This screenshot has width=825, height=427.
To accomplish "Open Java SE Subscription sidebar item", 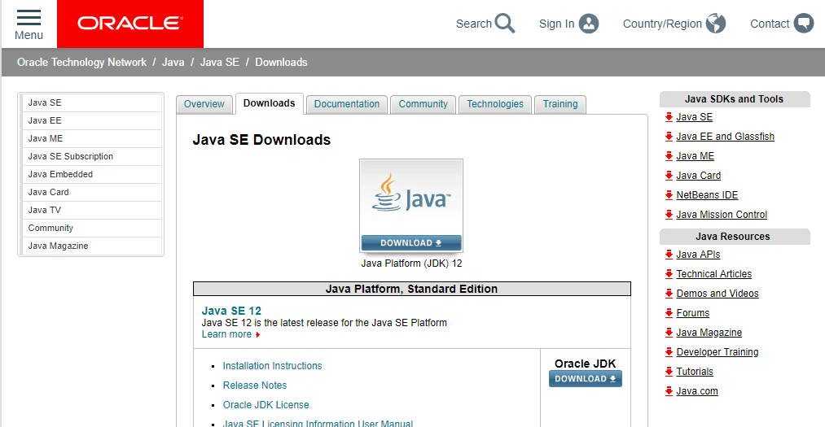I will click(91, 156).
